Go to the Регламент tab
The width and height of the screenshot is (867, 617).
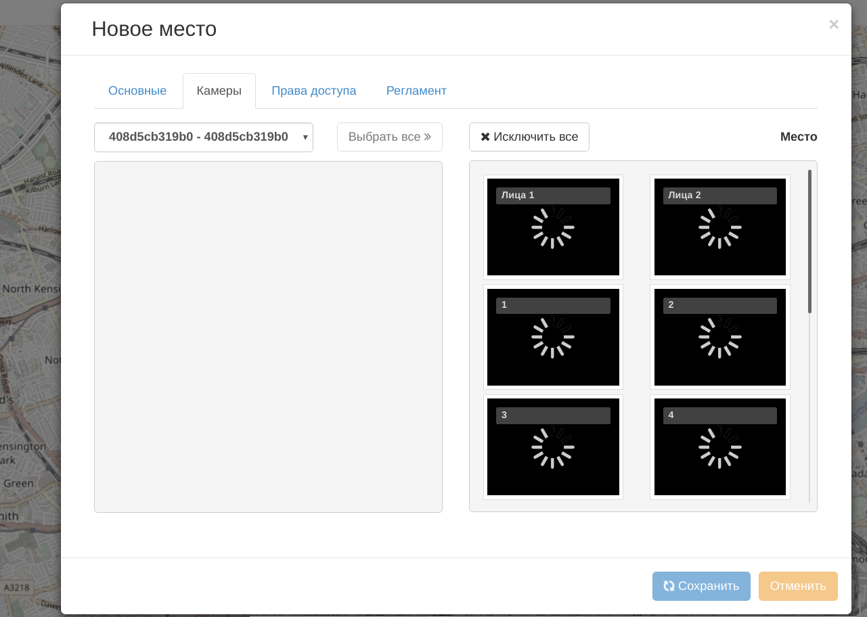(416, 91)
